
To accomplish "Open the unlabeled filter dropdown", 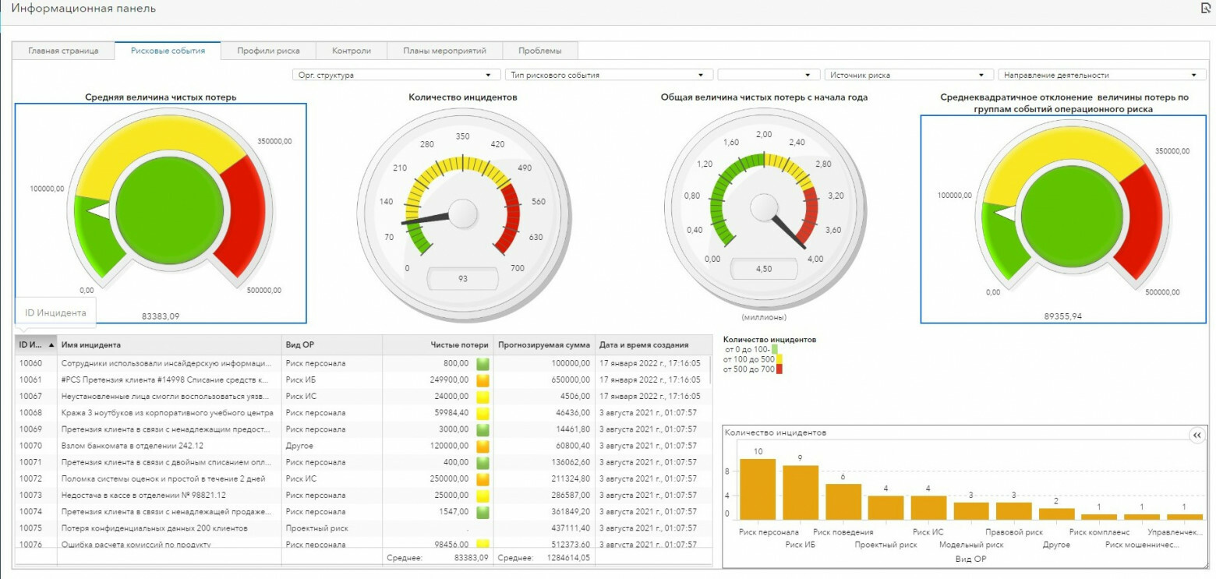I will [x=769, y=75].
